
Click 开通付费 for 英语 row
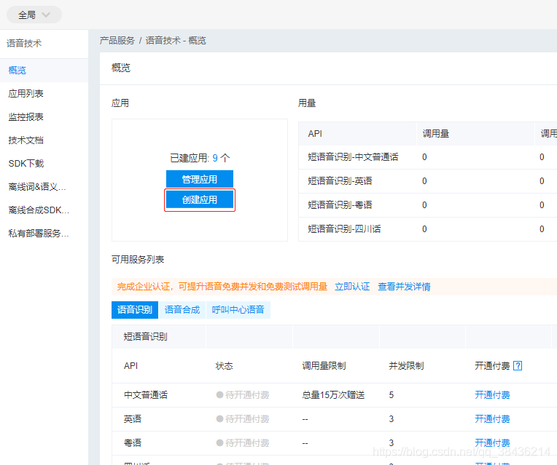pyautogui.click(x=492, y=419)
